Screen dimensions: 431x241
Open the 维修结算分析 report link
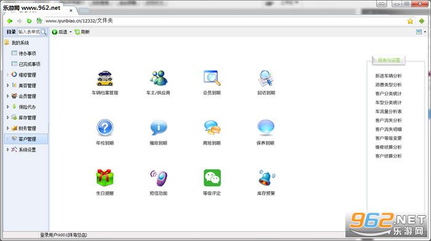[389, 147]
